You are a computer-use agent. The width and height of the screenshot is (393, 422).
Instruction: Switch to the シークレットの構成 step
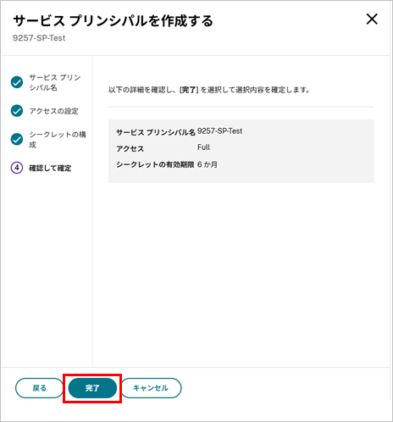click(58, 140)
